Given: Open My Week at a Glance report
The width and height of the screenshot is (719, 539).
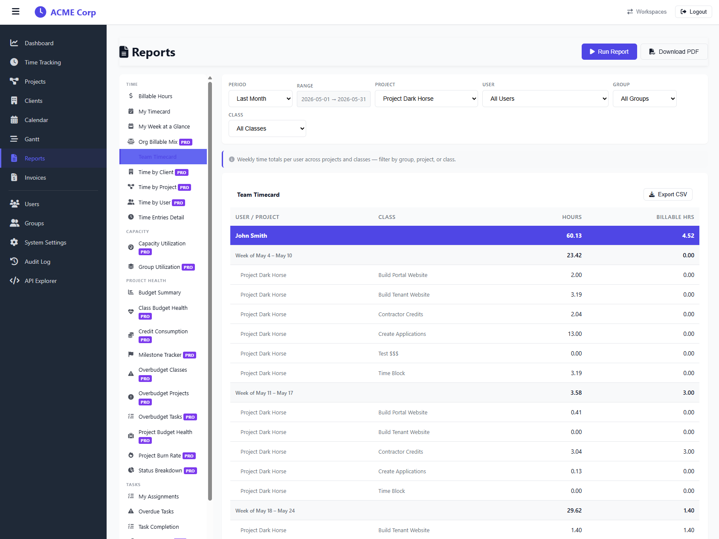Looking at the screenshot, I should (163, 126).
